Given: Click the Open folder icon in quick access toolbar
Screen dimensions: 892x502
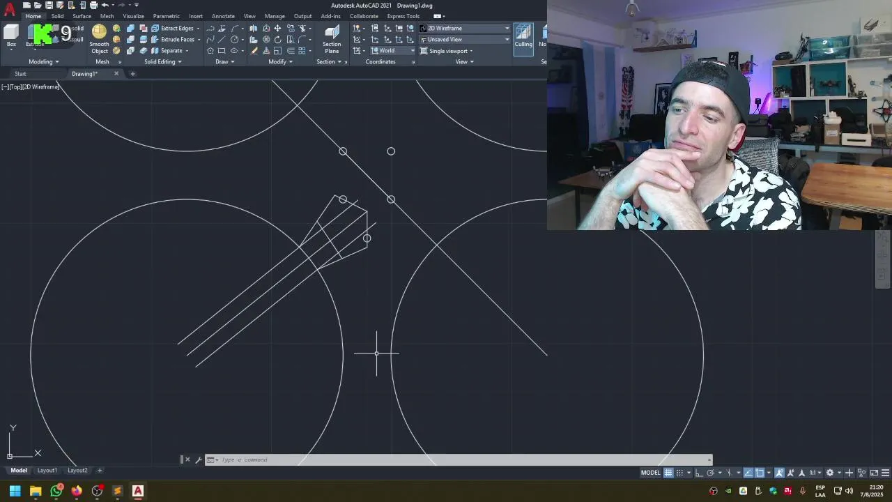Looking at the screenshot, I should [38, 5].
